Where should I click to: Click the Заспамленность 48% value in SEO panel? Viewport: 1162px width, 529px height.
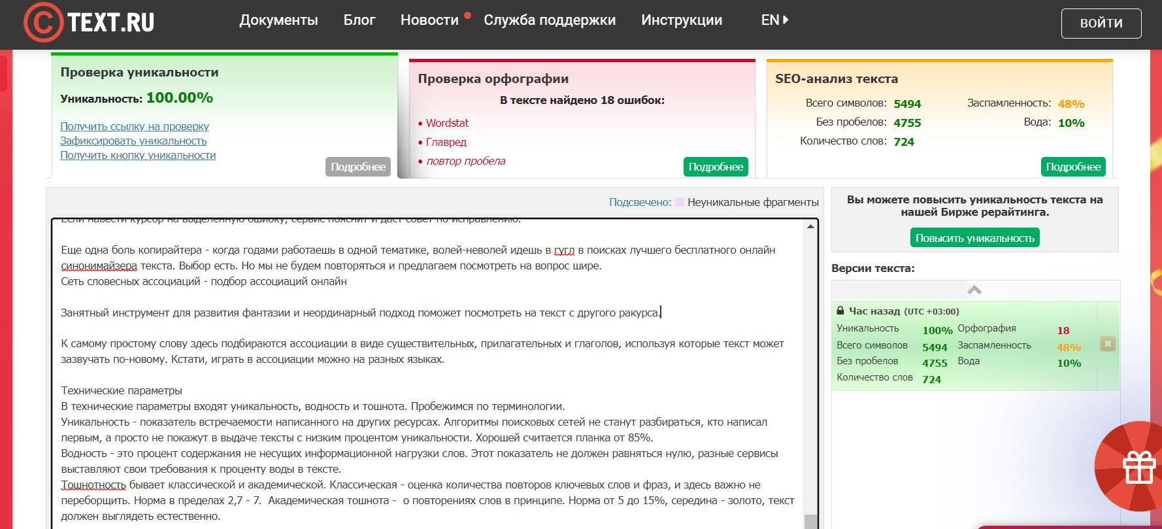click(1071, 104)
